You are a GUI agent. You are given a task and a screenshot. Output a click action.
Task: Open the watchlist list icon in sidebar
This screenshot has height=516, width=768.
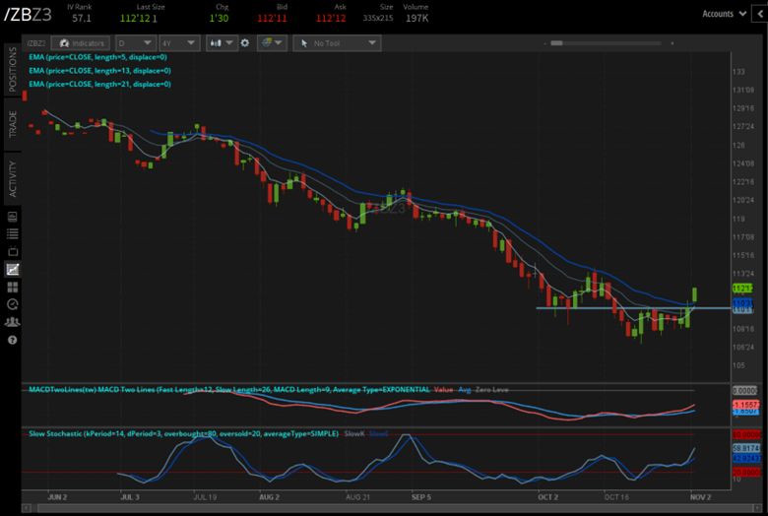12,233
